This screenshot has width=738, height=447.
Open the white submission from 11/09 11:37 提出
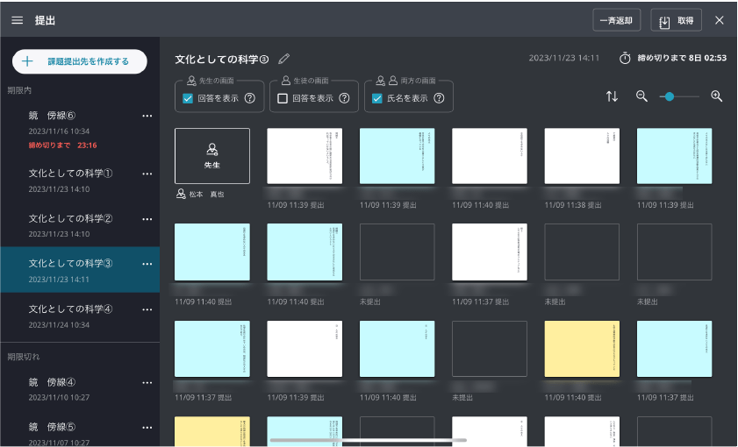point(490,252)
